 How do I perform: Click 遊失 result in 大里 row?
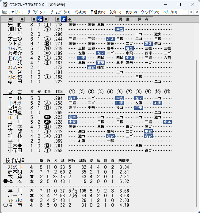click(x=158, y=34)
